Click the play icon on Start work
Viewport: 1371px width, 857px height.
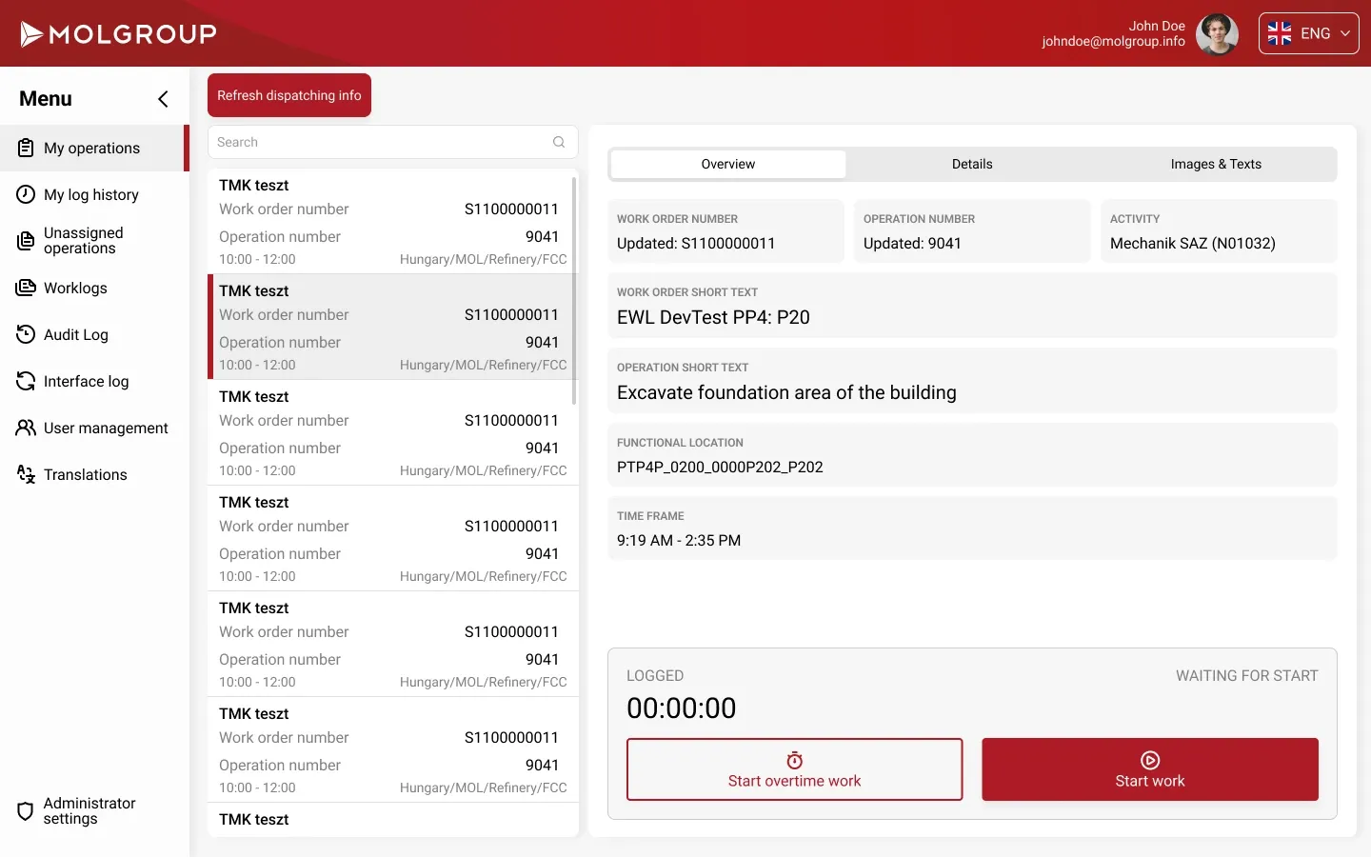point(1150,760)
